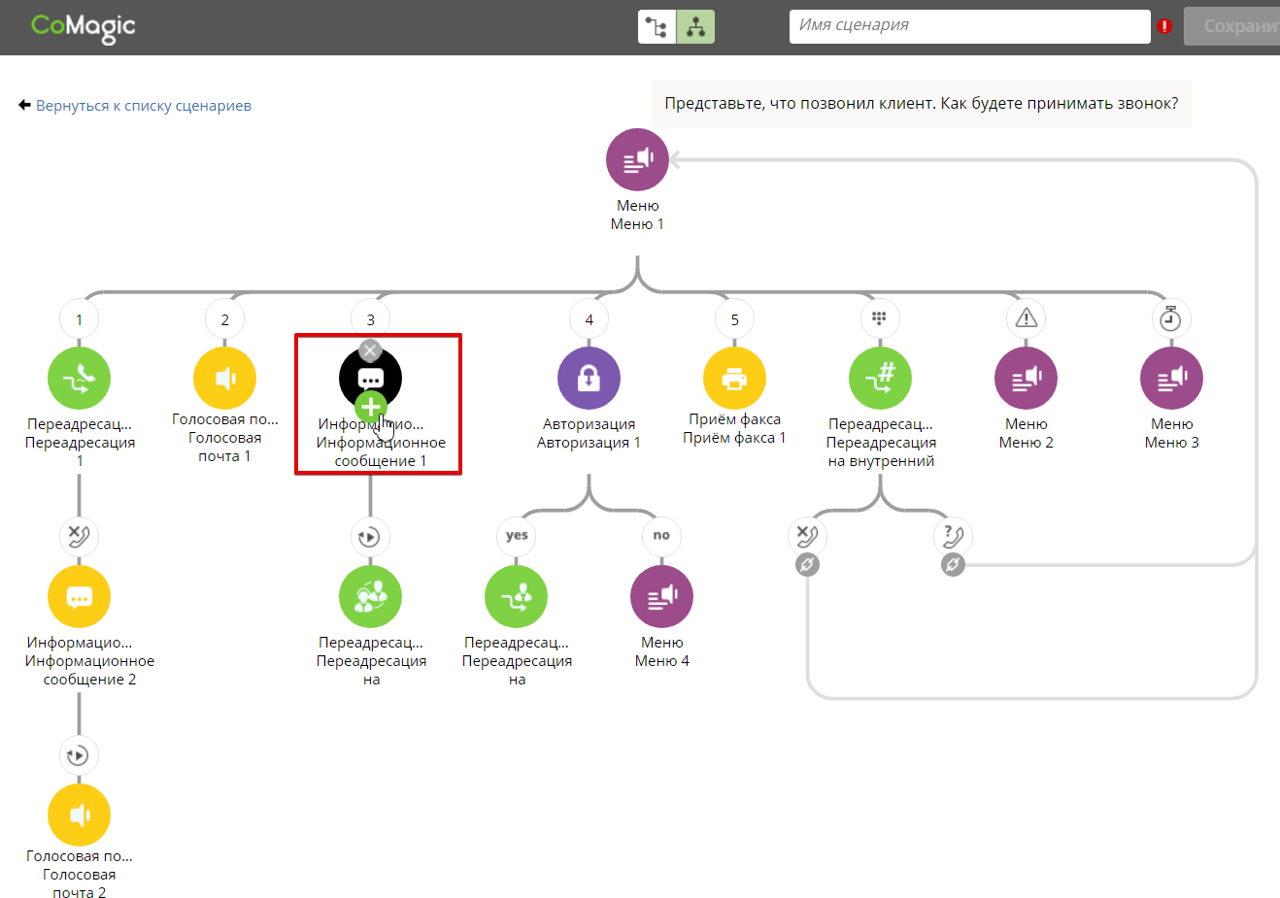Select the Меню 4 node
Viewport: 1280px width, 898px height.
661,597
